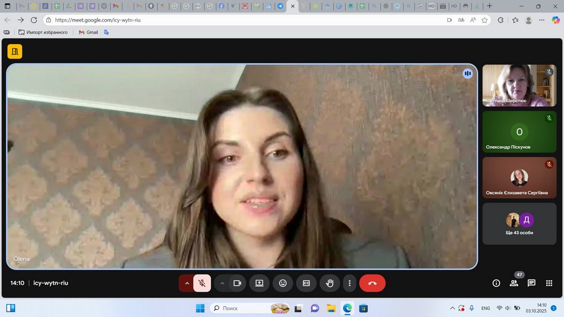Open the emoji reactions panel
The width and height of the screenshot is (564, 317).
[x=283, y=283]
